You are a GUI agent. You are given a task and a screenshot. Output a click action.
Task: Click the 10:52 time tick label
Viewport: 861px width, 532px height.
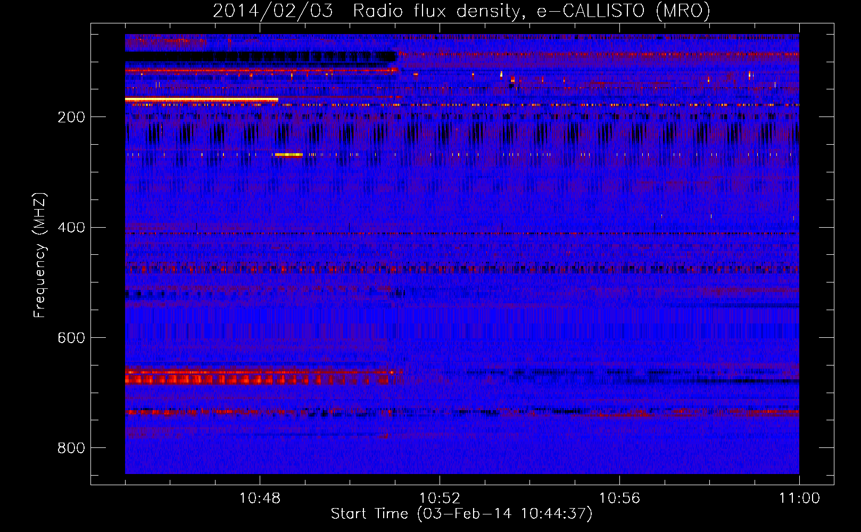[x=440, y=498]
